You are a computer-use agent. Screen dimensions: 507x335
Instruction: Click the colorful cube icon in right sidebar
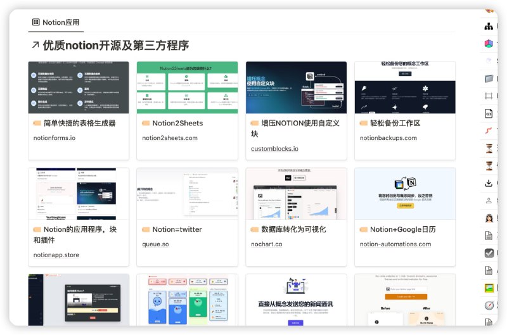pyautogui.click(x=489, y=44)
